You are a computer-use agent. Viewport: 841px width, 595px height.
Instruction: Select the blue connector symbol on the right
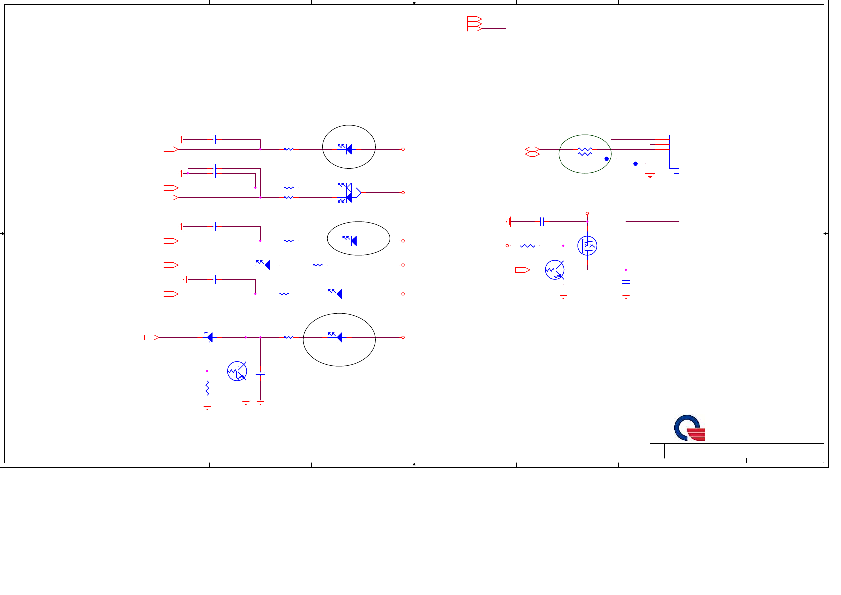pyautogui.click(x=674, y=152)
